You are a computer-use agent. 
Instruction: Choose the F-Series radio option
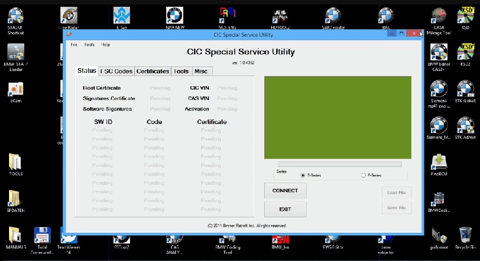363,175
